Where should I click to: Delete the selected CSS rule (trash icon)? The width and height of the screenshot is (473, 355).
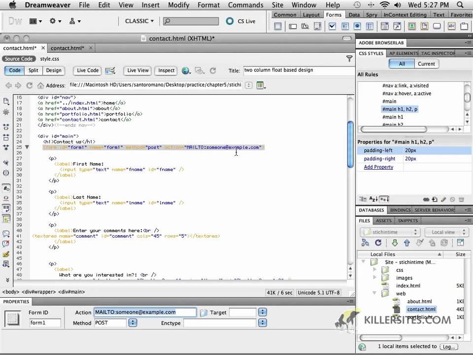pos(461,199)
